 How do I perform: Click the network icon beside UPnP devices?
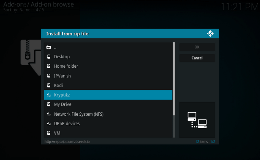point(48,123)
